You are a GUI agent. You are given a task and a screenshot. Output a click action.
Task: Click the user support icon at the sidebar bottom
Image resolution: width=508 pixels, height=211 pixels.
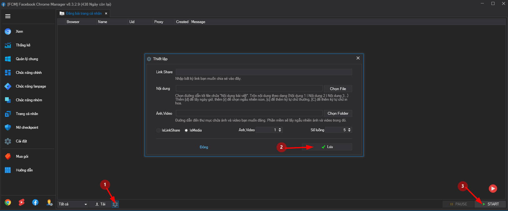[49, 203]
